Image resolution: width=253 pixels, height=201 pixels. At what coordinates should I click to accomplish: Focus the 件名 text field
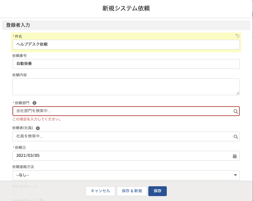(126, 45)
